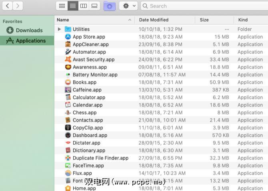Select the Flux.app file name
This screenshot has height=191, width=268.
pyautogui.click(x=82, y=173)
